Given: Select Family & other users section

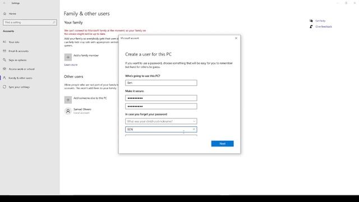Looking at the screenshot, I should (20, 78).
